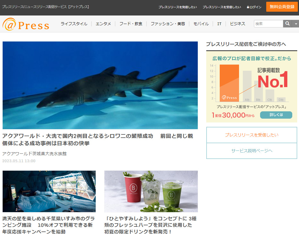Select the エンタメ category
299x237 pixels.
pyautogui.click(x=103, y=24)
